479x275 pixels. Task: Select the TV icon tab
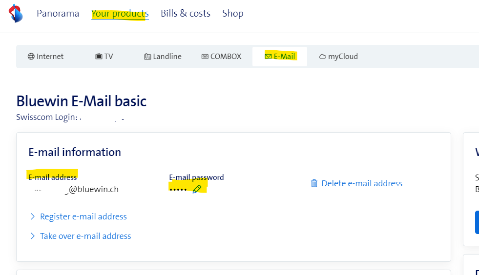point(99,57)
